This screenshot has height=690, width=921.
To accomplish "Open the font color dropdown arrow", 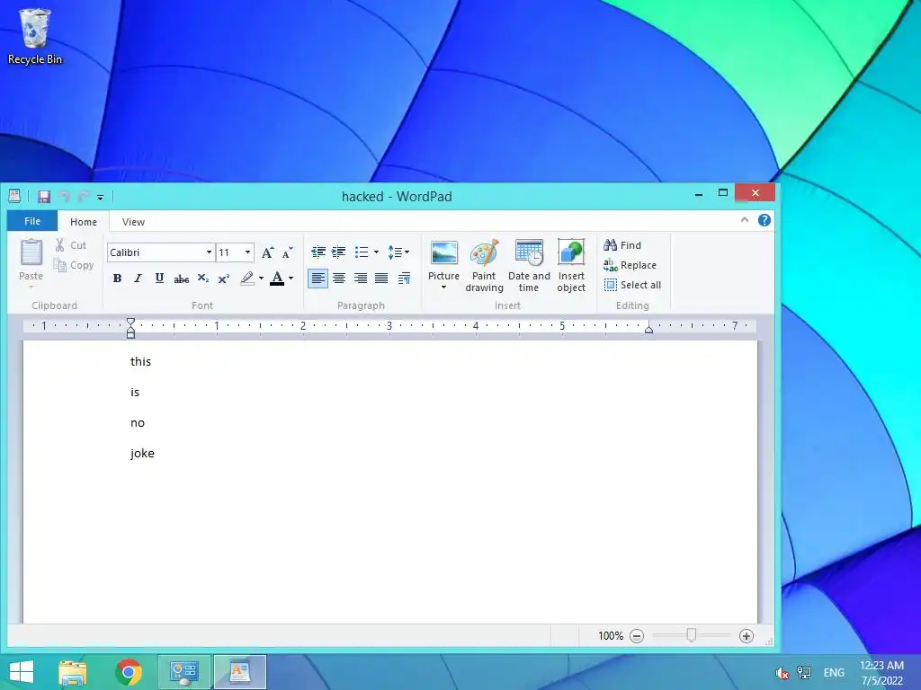I will click(x=291, y=279).
